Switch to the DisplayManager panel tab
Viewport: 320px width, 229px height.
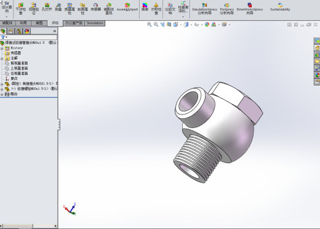(x=26, y=31)
